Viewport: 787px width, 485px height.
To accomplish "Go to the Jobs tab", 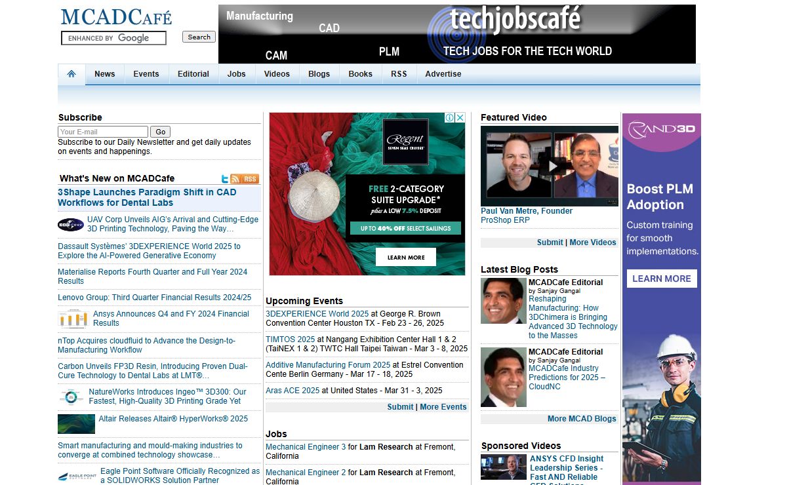I will (x=237, y=74).
